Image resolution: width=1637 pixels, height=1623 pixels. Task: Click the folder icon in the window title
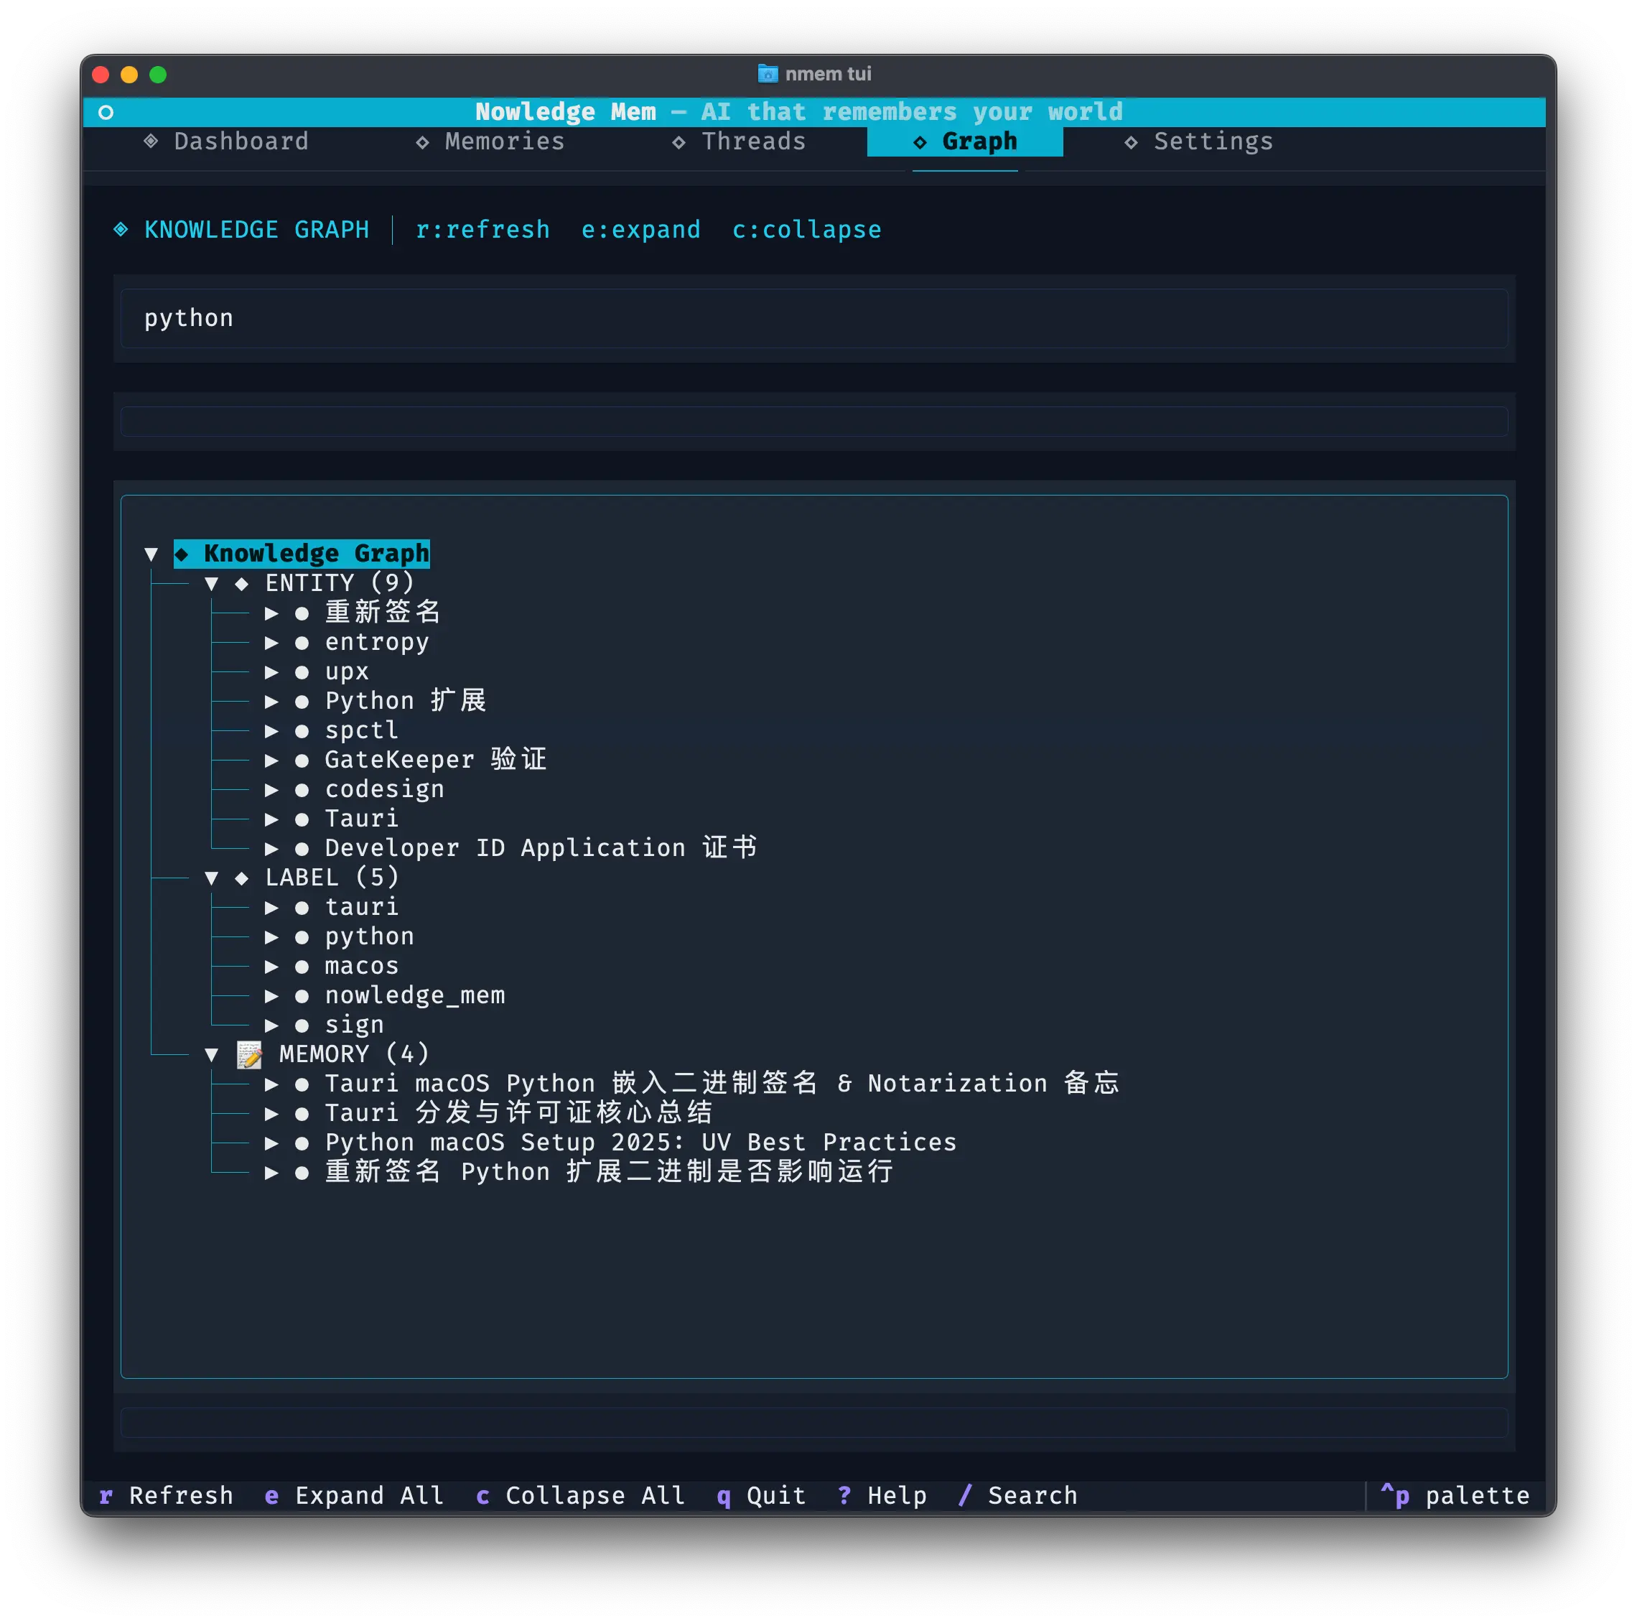pyautogui.click(x=767, y=74)
